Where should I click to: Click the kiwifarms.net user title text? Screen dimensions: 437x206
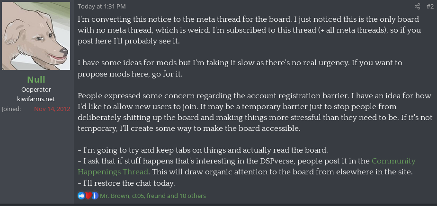pyautogui.click(x=36, y=99)
